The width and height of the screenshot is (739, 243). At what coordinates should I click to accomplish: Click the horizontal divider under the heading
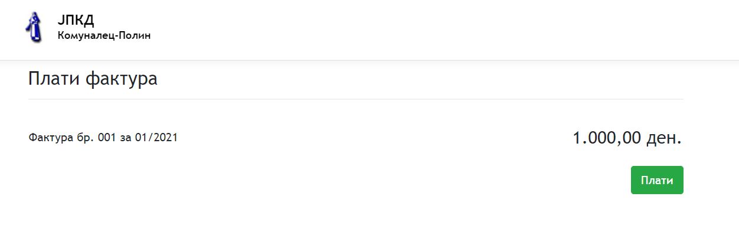coord(356,99)
